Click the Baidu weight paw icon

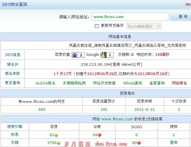pyautogui.click(x=75, y=55)
